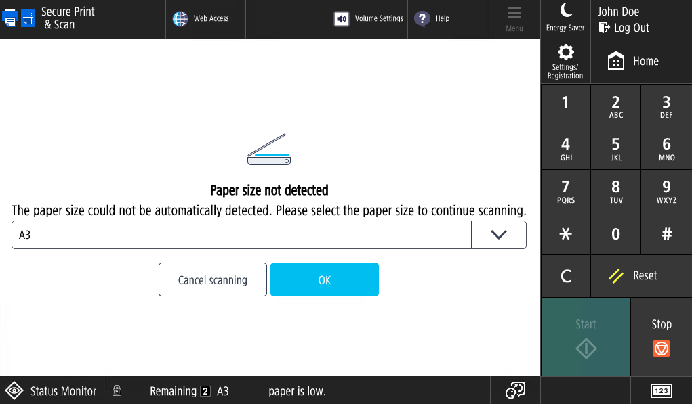The width and height of the screenshot is (692, 404).
Task: Log out John Doe
Action: (624, 28)
